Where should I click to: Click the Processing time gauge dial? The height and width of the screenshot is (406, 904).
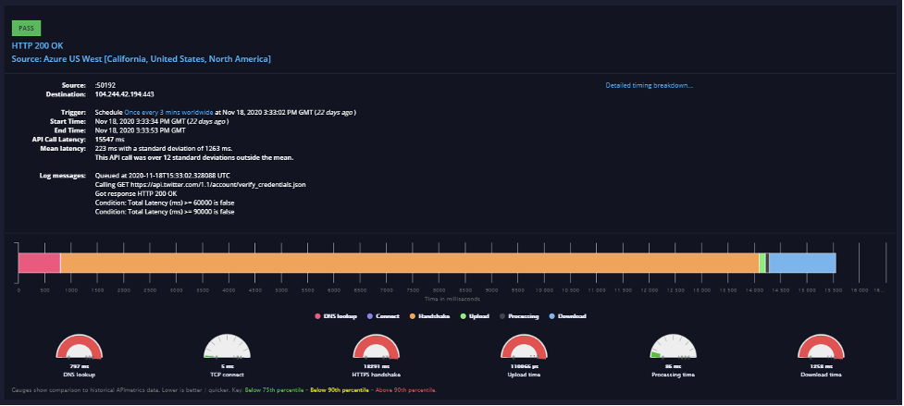(x=673, y=347)
